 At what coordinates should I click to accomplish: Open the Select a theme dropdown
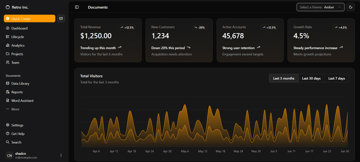(320, 7)
